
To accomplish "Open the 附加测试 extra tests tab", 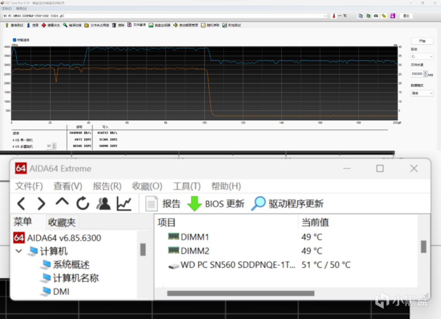I will point(231,25).
